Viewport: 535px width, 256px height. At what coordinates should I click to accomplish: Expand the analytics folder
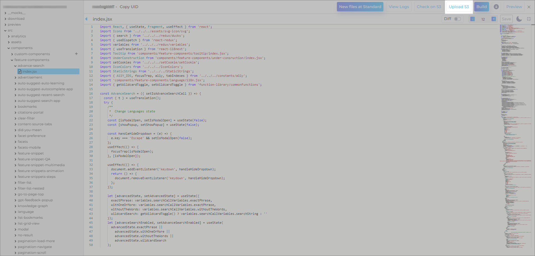[x=18, y=36]
